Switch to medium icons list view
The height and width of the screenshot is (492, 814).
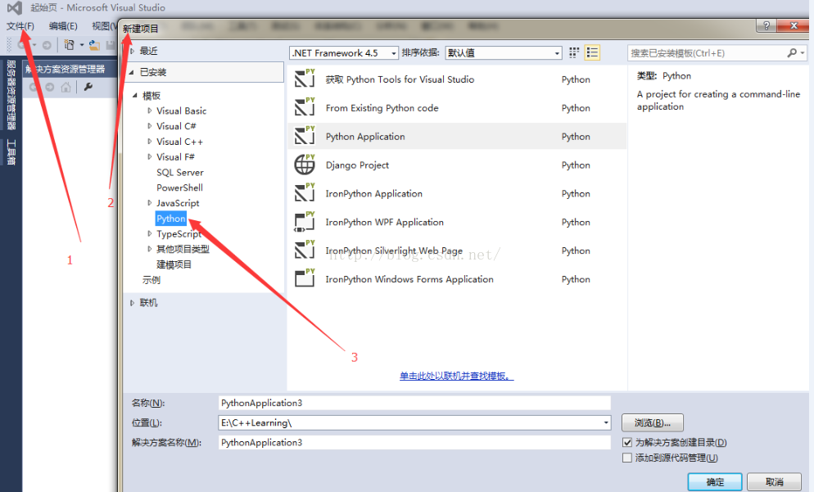click(592, 52)
